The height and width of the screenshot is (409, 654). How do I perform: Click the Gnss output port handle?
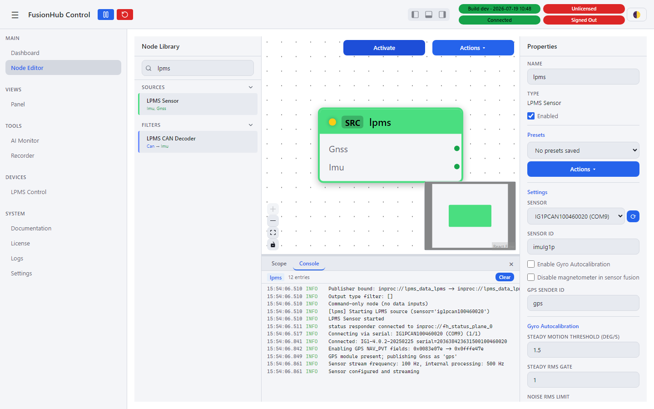457,149
